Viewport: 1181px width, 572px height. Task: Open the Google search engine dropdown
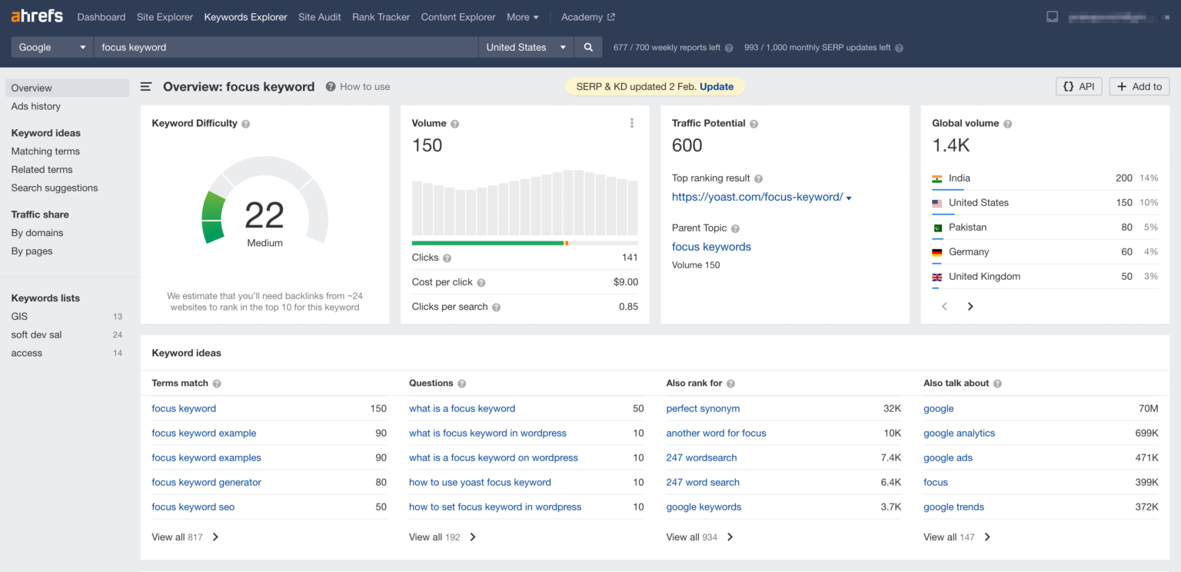pos(51,47)
